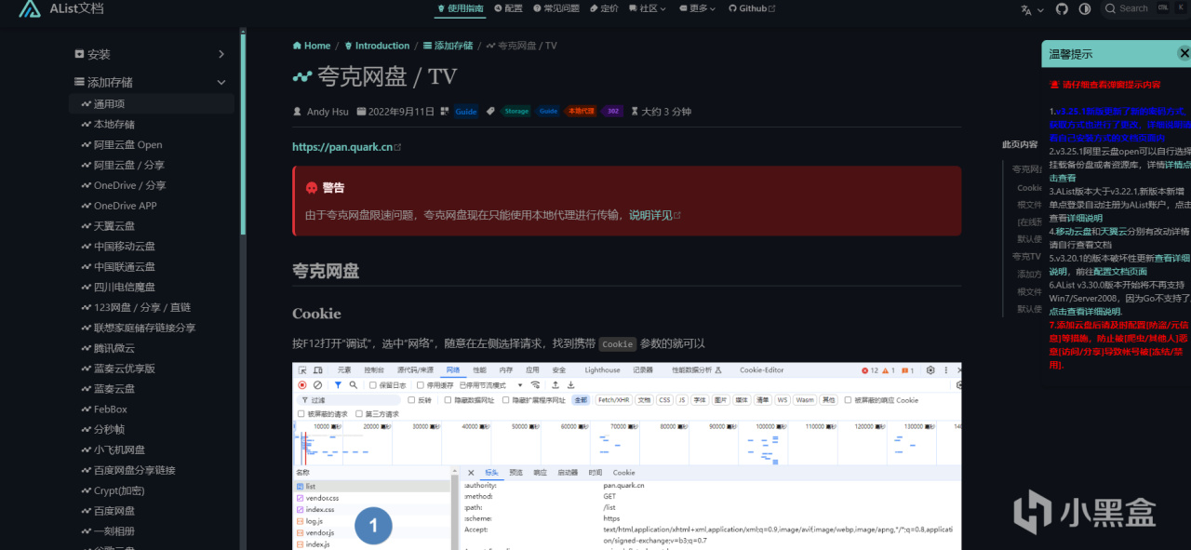The height and width of the screenshot is (550, 1191).
Task: Click the purple 302 tag
Action: [x=611, y=112]
